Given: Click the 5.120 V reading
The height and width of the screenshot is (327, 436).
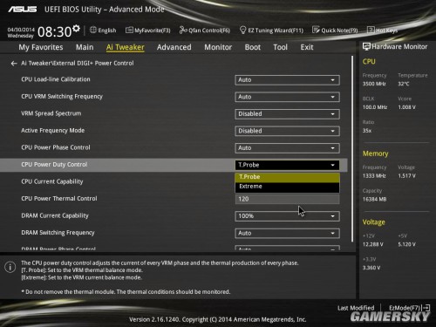Looking at the screenshot, I should pos(406,244).
